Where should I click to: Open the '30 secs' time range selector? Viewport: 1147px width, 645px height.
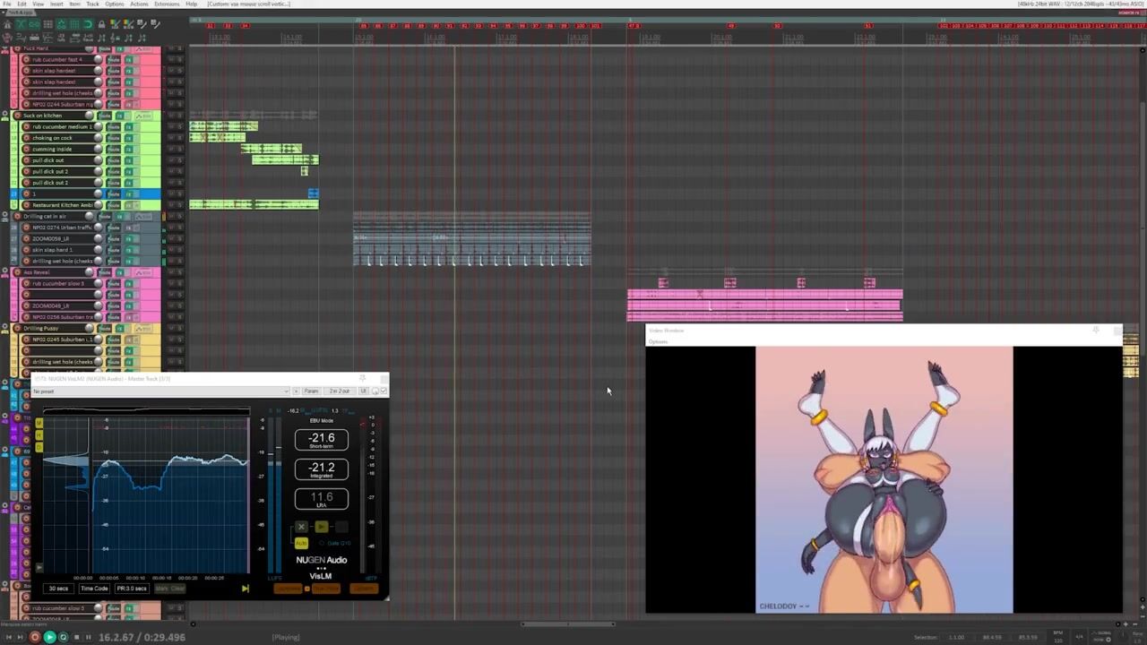click(x=58, y=589)
